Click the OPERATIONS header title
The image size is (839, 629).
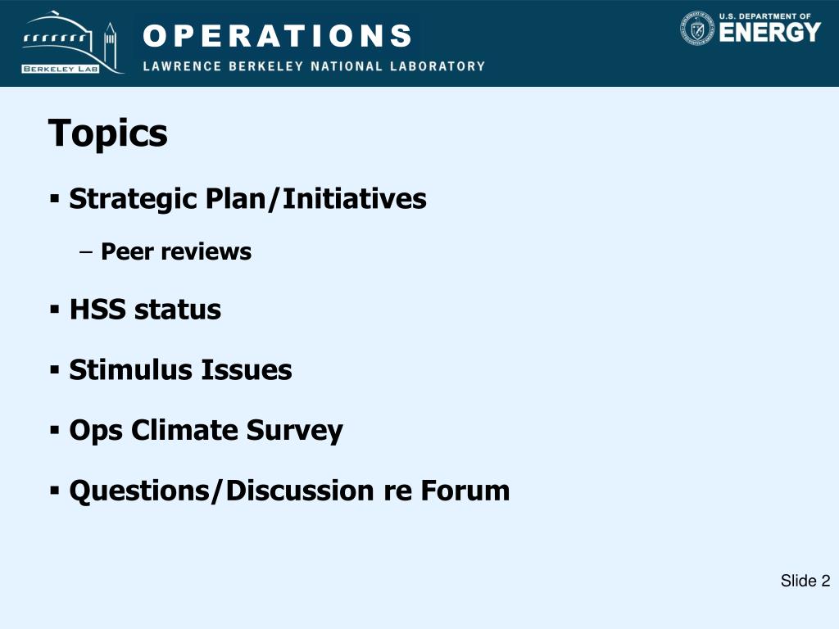tap(277, 36)
